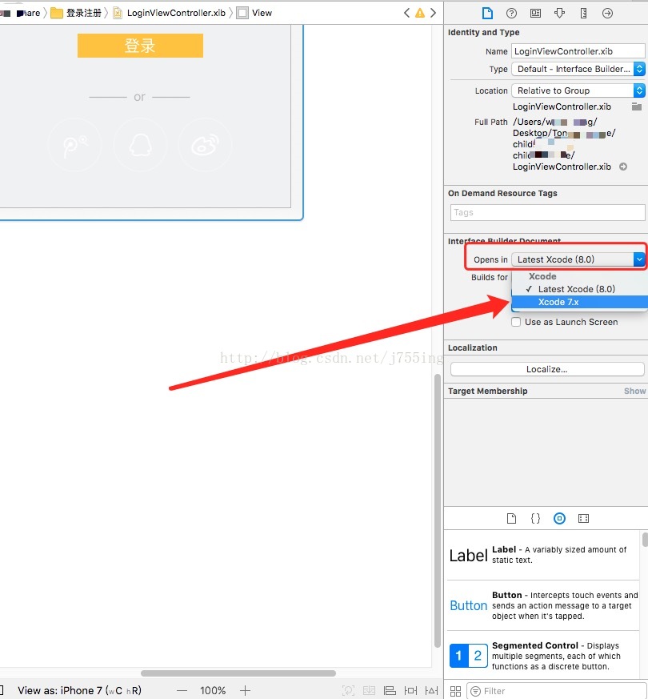Open Resolve Auto Layout Issues tool
The width and height of the screenshot is (648, 699).
tap(431, 690)
